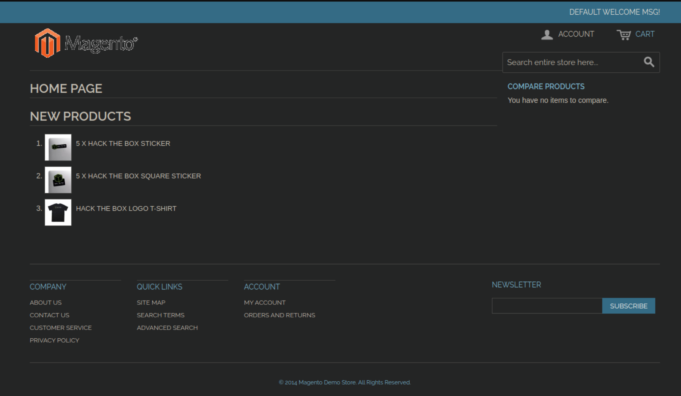Go to About Us page
The width and height of the screenshot is (681, 396).
[46, 303]
